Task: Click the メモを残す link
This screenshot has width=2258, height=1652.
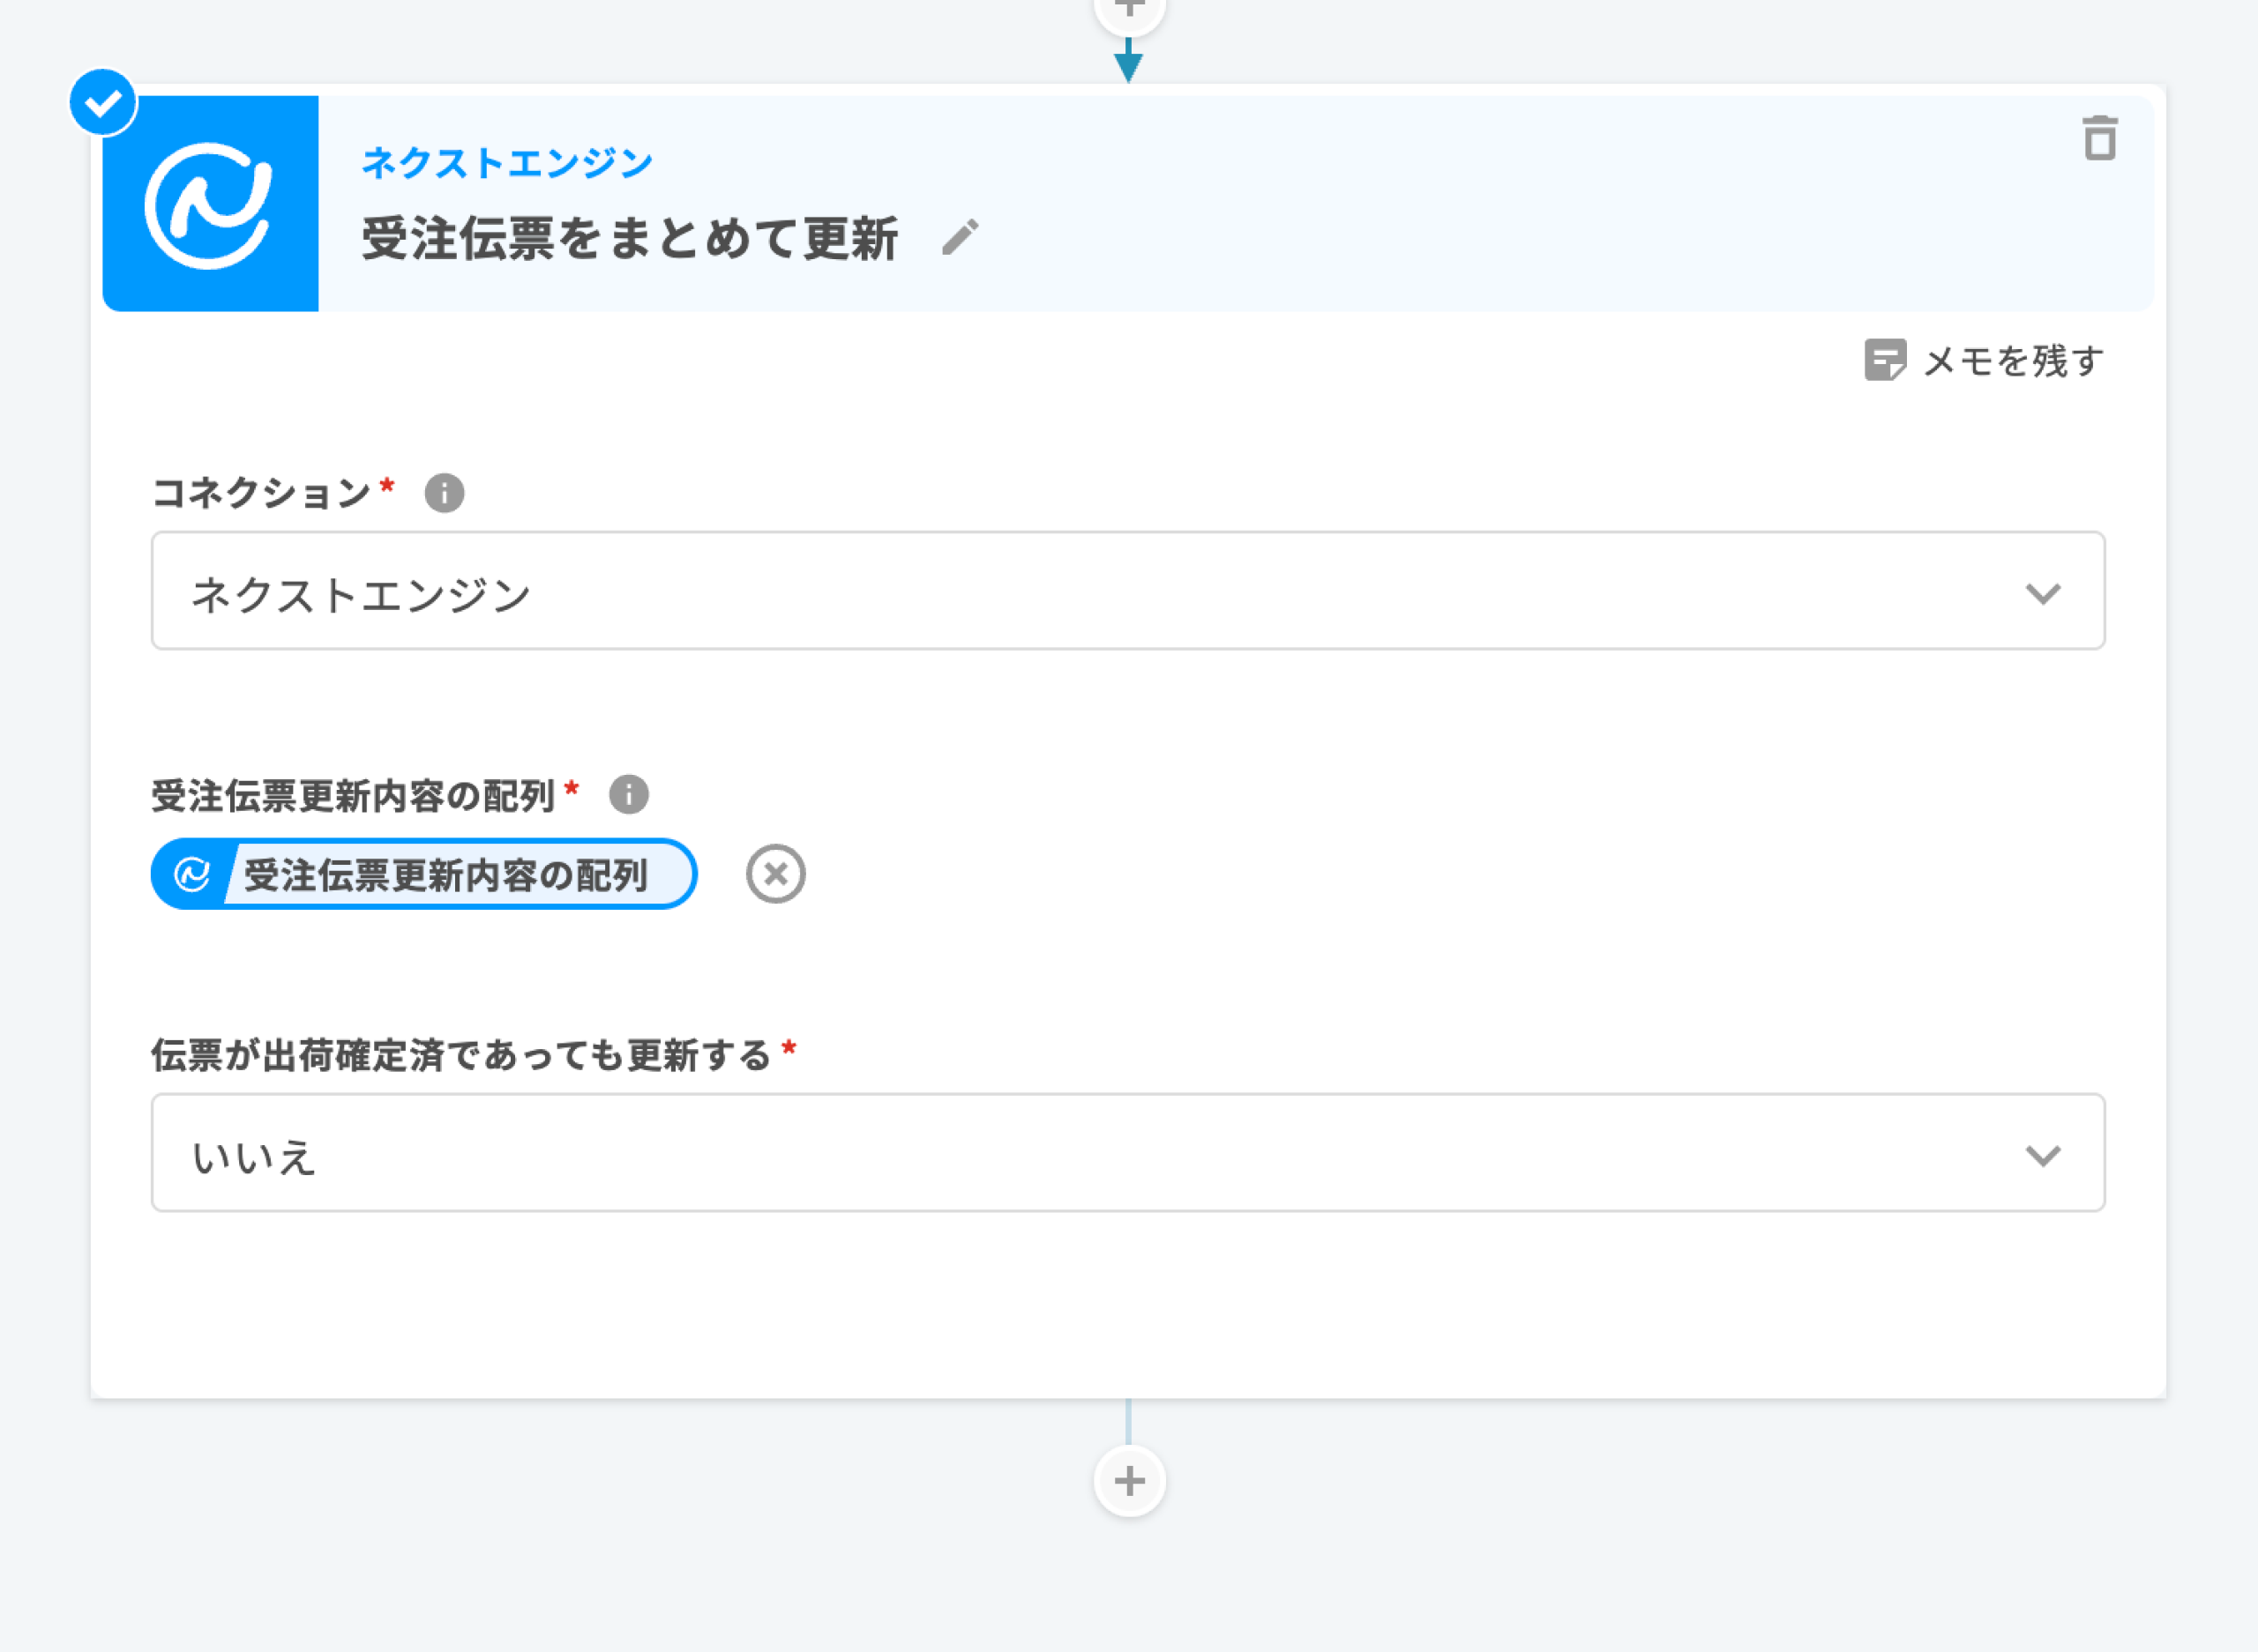Action: [2013, 361]
